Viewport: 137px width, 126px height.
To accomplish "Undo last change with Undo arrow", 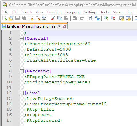I will coord(75,18).
